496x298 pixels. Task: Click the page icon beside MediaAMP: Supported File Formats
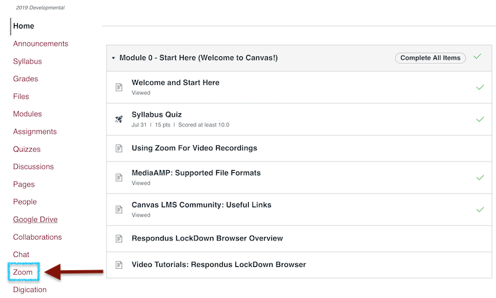coord(119,177)
